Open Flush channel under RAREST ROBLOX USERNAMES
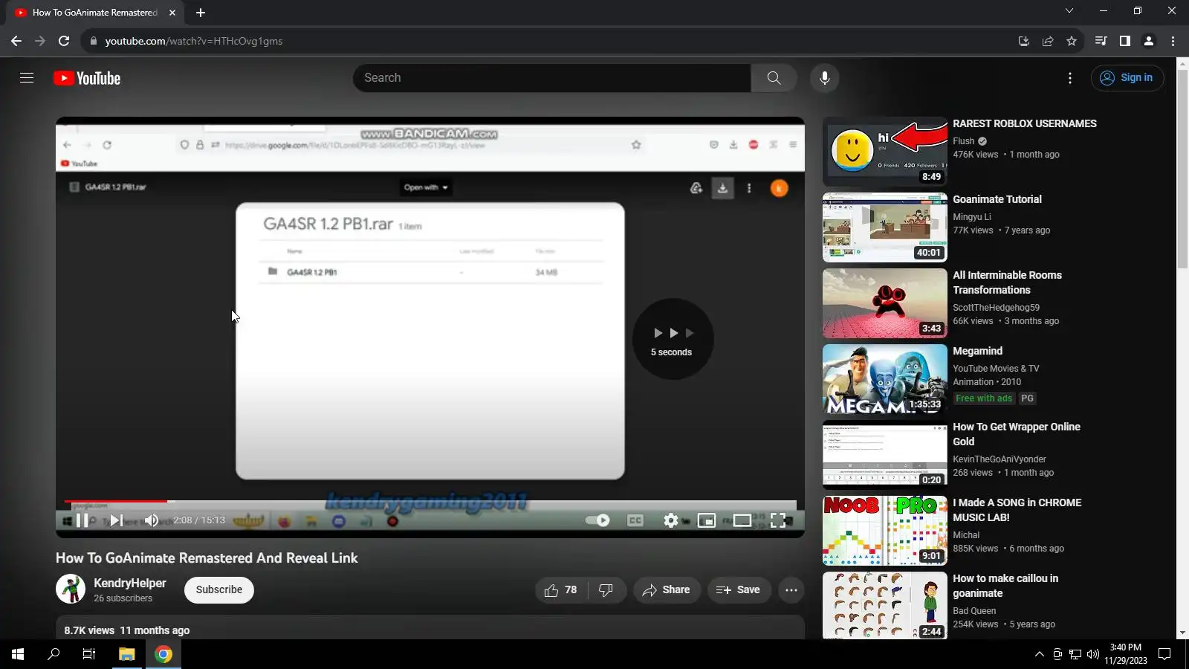 pos(964,141)
